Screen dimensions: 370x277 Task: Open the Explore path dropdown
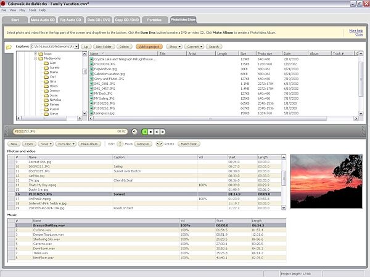coord(76,47)
